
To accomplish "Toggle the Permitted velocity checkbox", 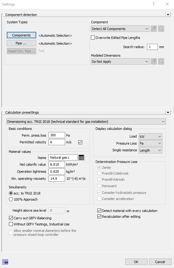I will tap(80, 142).
